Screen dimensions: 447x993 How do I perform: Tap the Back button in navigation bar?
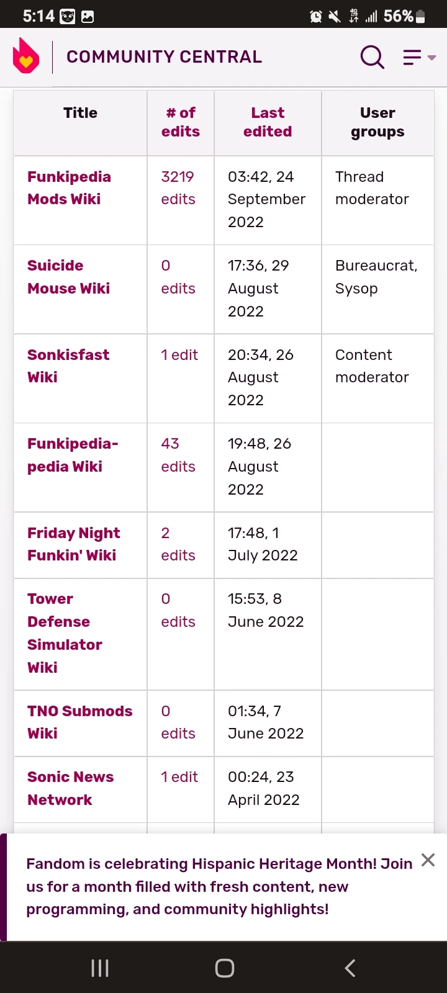349,967
